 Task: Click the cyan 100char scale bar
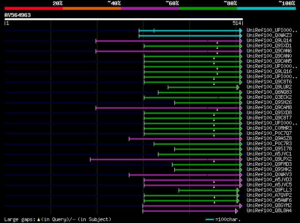[x=210, y=220]
